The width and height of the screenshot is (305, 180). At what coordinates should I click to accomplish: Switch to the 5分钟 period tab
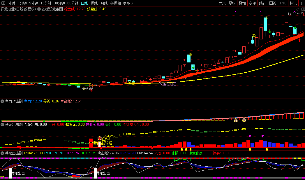point(34,3)
